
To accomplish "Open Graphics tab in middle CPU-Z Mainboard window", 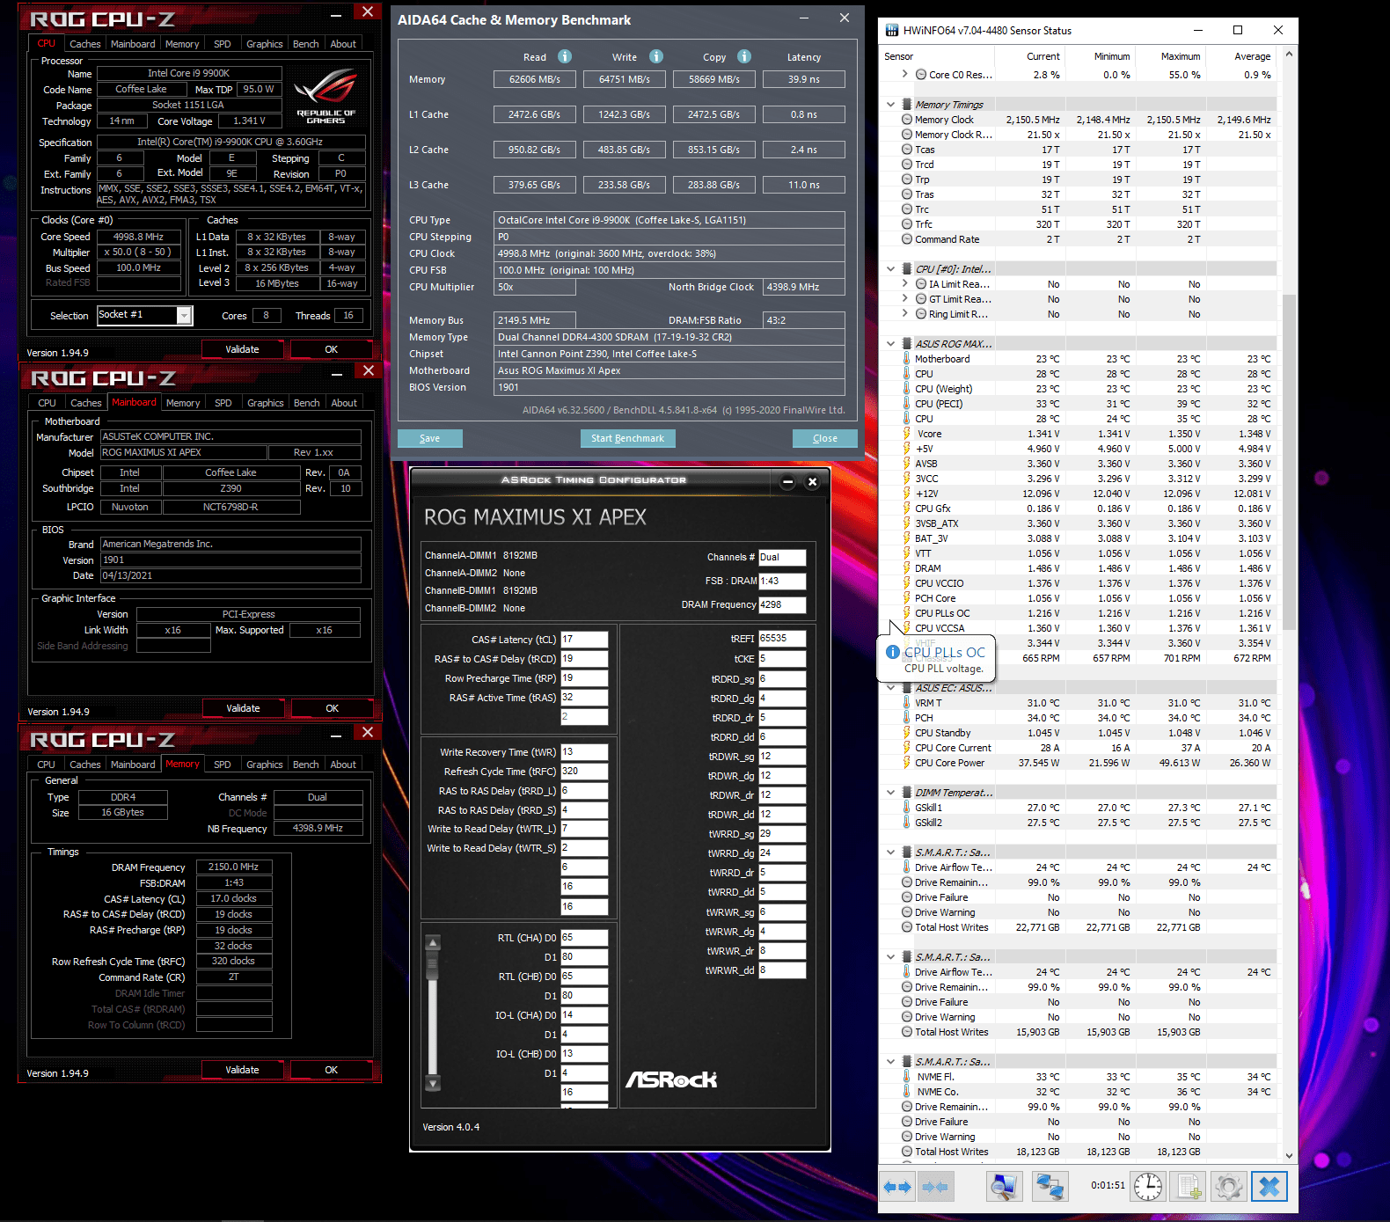I will 266,403.
